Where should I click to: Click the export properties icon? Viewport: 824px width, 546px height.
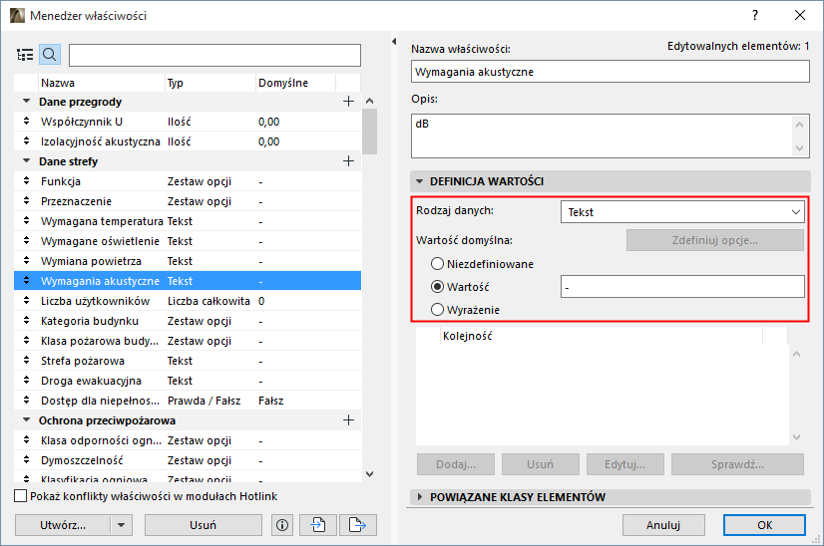pyautogui.click(x=357, y=525)
